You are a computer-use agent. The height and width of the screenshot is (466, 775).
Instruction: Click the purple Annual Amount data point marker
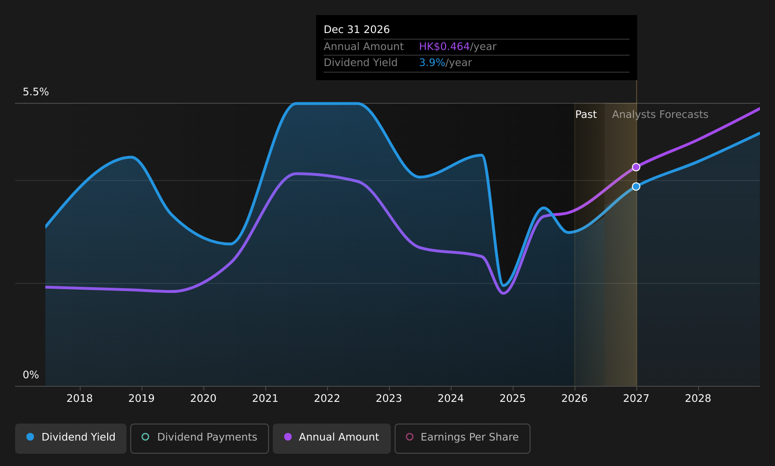point(636,167)
